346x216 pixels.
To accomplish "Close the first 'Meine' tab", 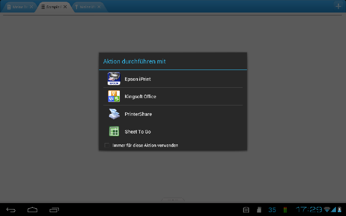I will pos(31,7).
